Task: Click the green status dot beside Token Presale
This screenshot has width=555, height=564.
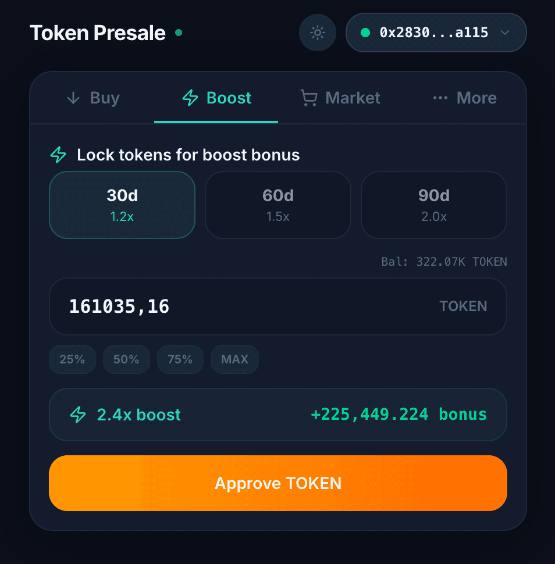Action: [179, 33]
